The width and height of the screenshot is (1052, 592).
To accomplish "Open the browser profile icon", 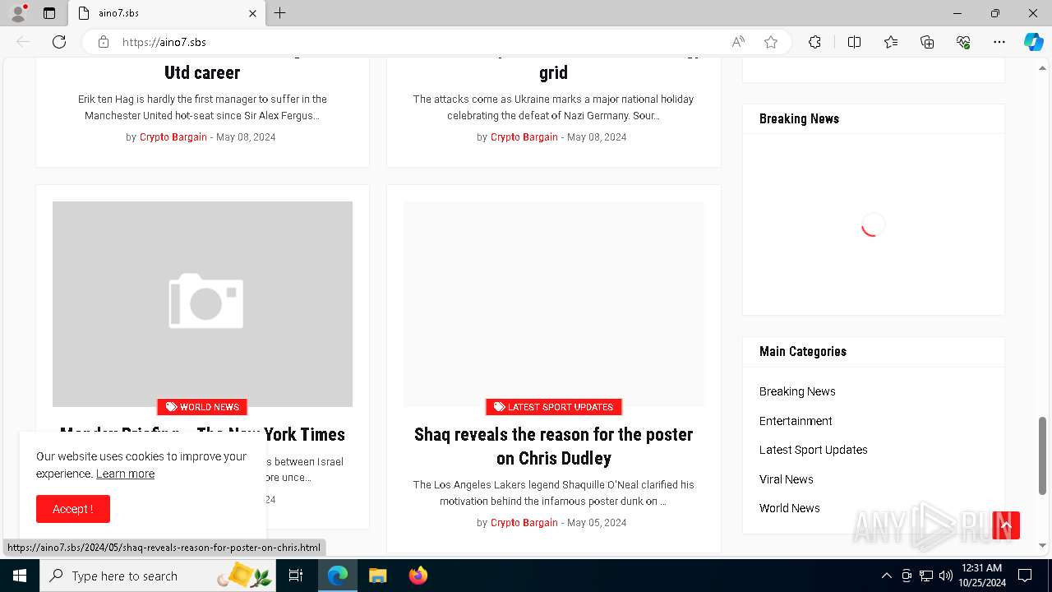I will pyautogui.click(x=18, y=13).
